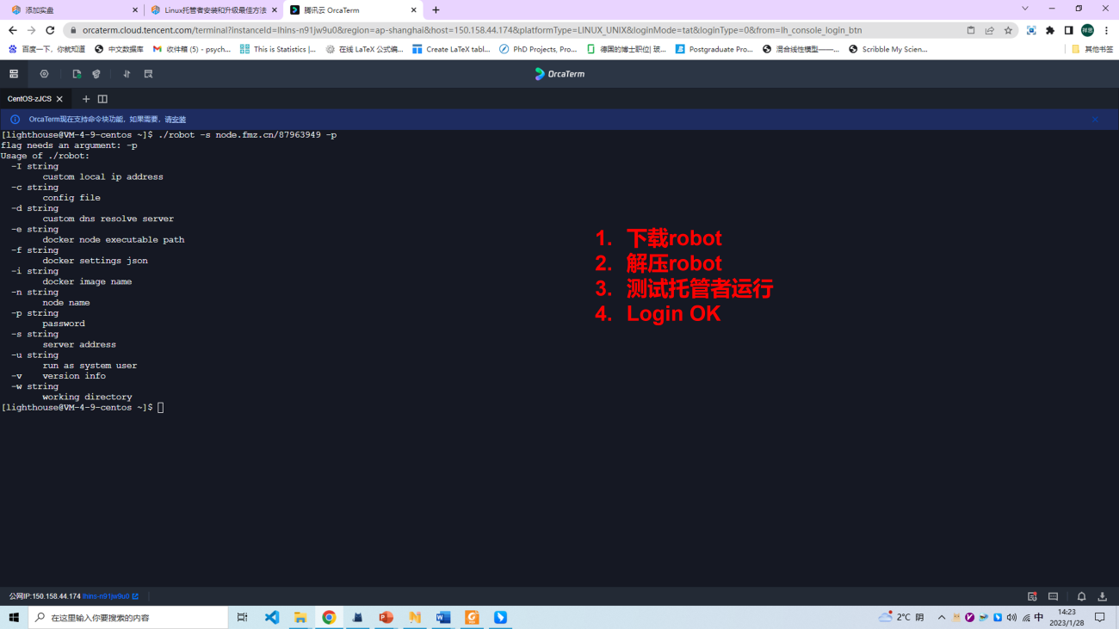This screenshot has width=1119, height=629.
Task: Open Chrome three-dot menu
Action: 1106,30
